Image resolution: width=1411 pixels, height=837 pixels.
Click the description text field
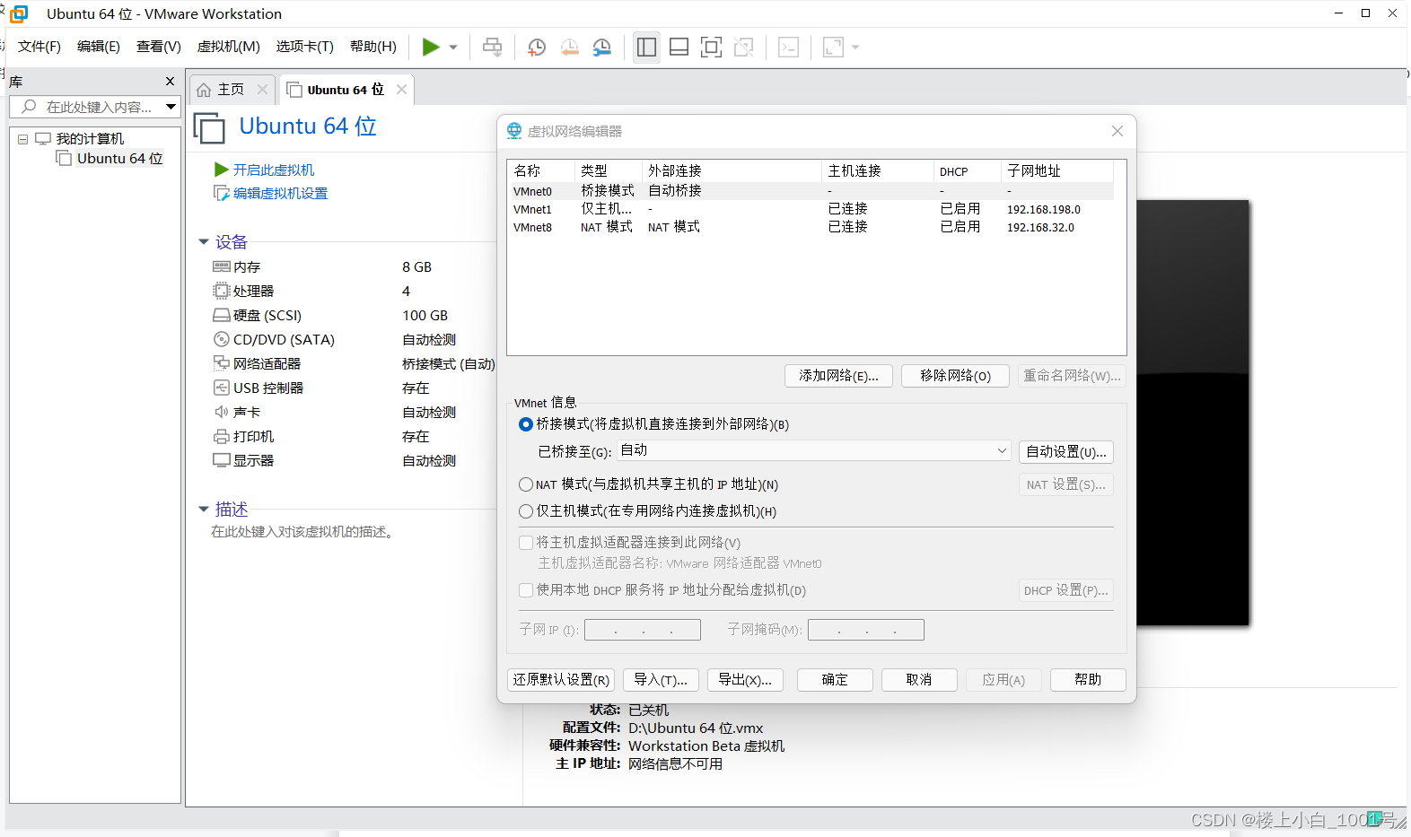pos(302,532)
